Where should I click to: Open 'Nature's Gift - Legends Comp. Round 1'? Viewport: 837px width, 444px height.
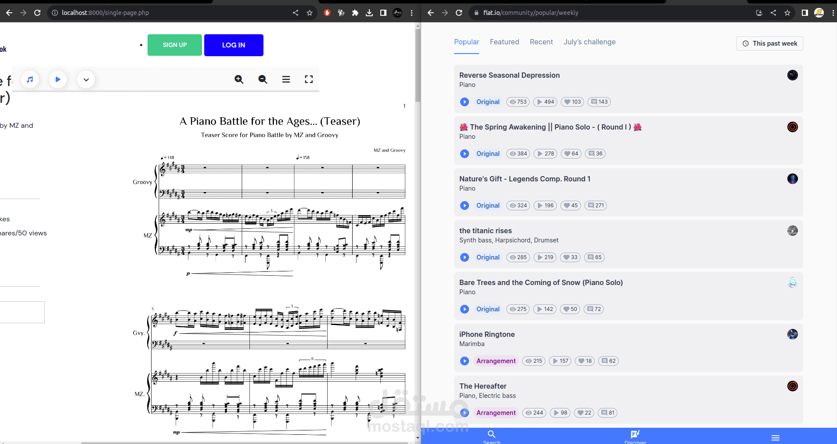524,179
